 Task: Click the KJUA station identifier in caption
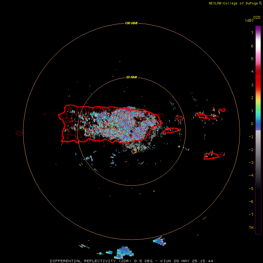(x=166, y=261)
